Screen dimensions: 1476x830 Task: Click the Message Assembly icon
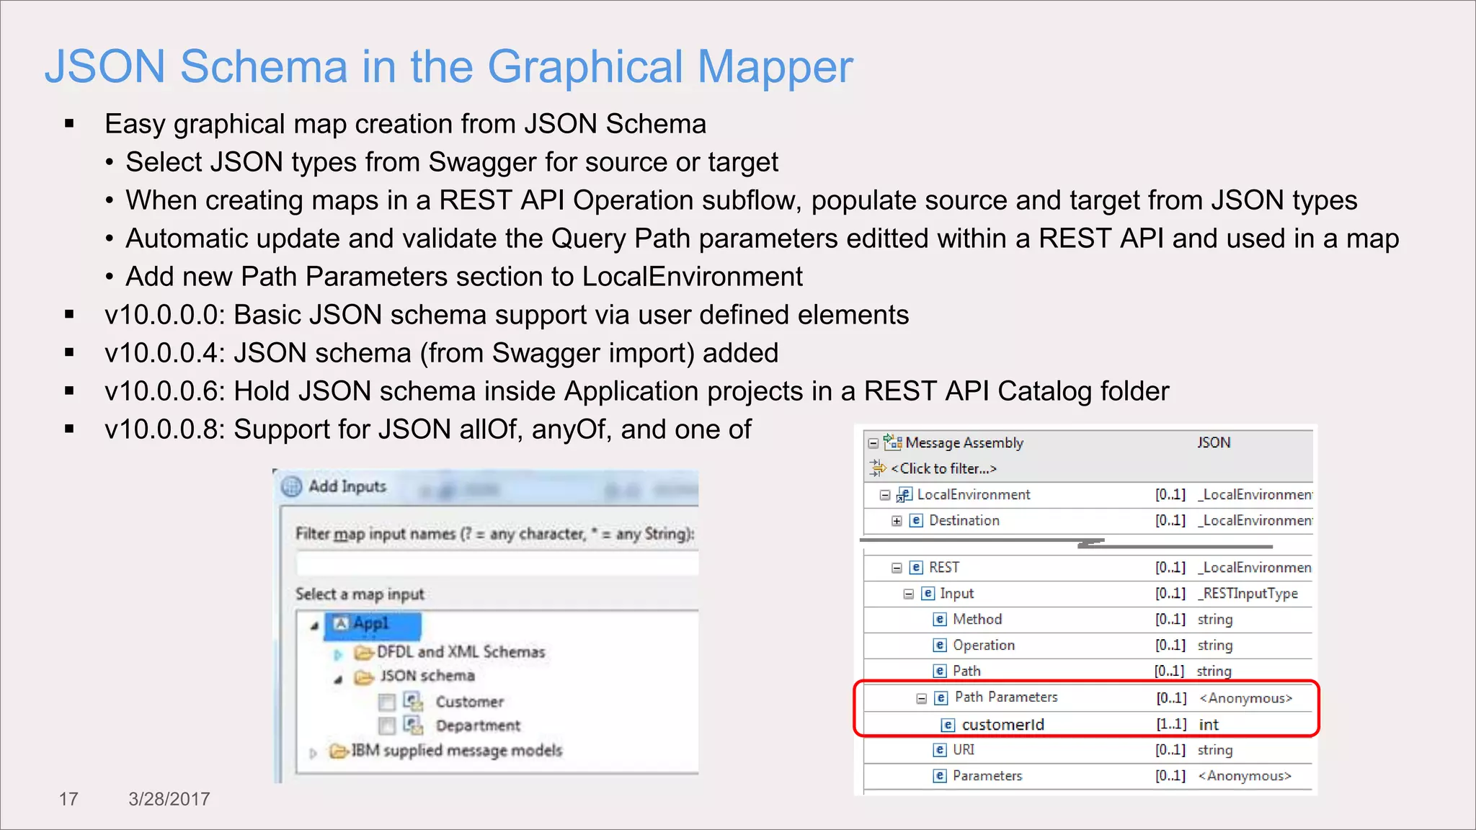[893, 442]
